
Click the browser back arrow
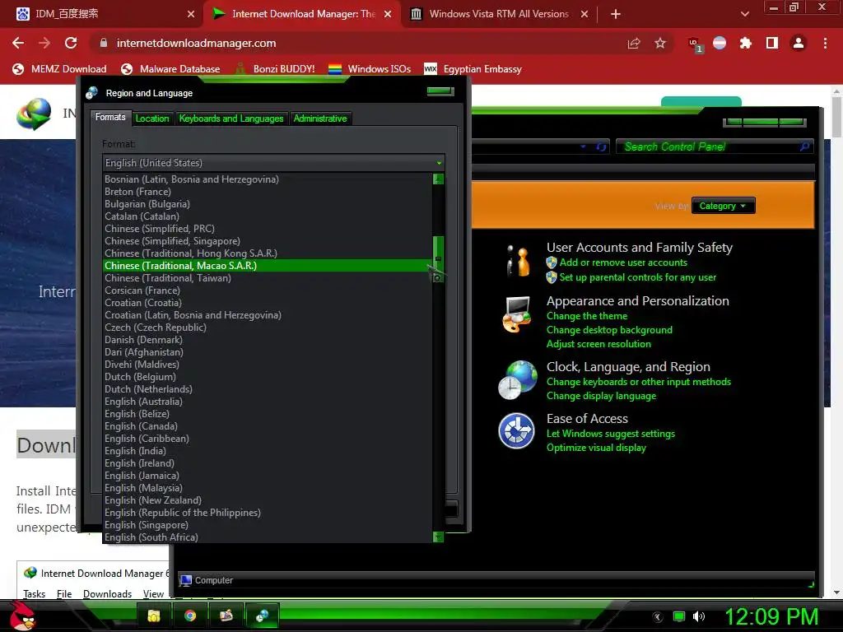[18, 43]
